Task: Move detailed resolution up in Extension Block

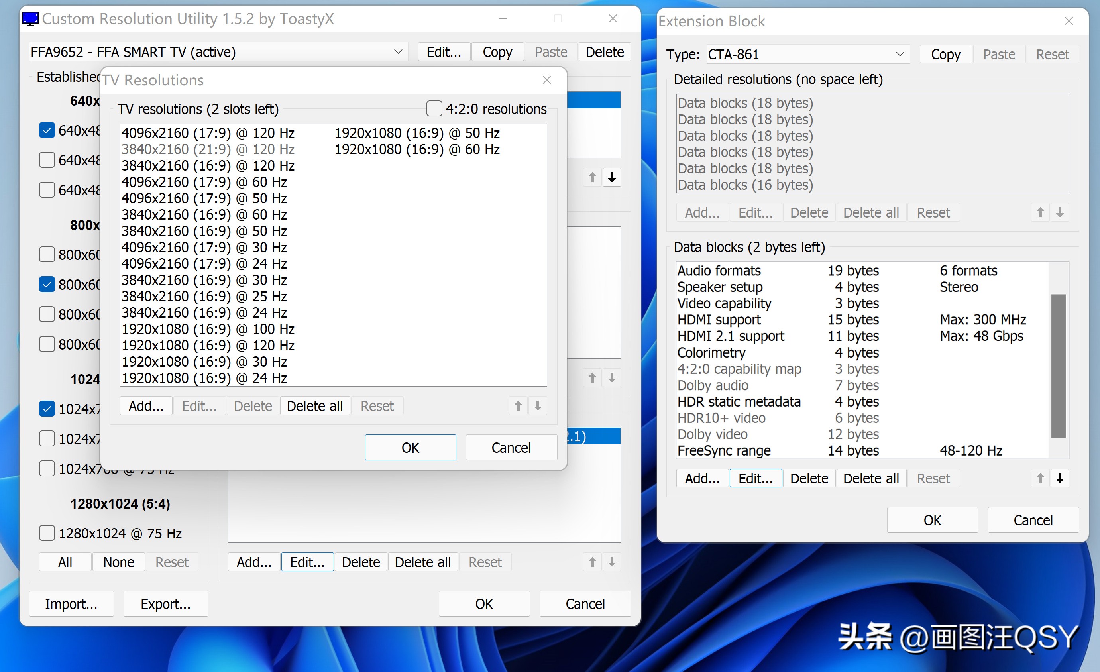Action: [1040, 212]
